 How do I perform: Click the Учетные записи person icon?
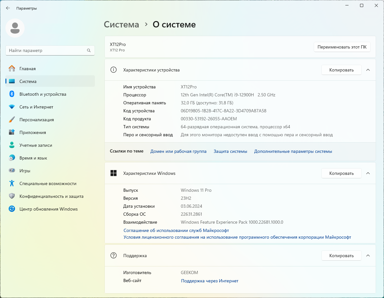pyautogui.click(x=12, y=145)
